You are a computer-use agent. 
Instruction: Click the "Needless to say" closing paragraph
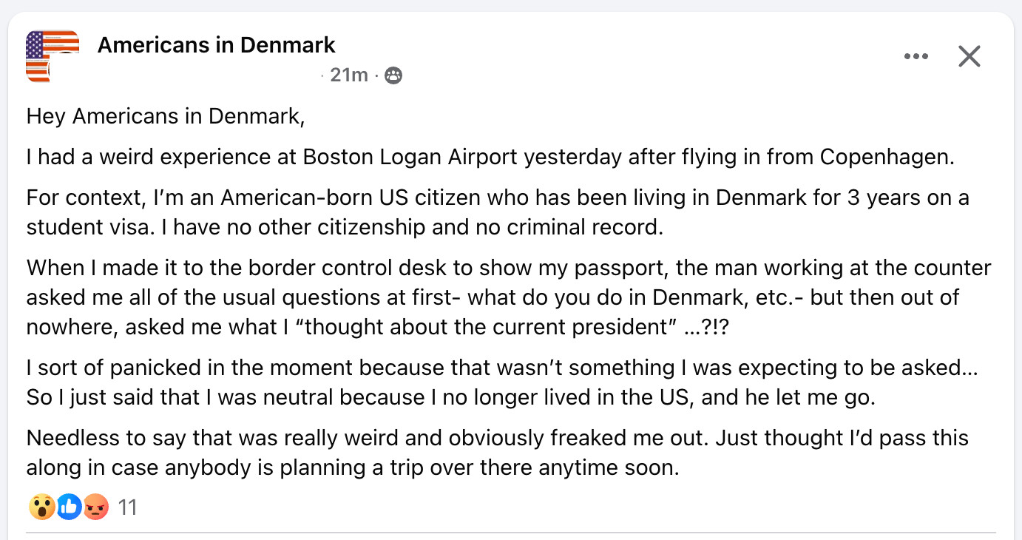click(498, 453)
